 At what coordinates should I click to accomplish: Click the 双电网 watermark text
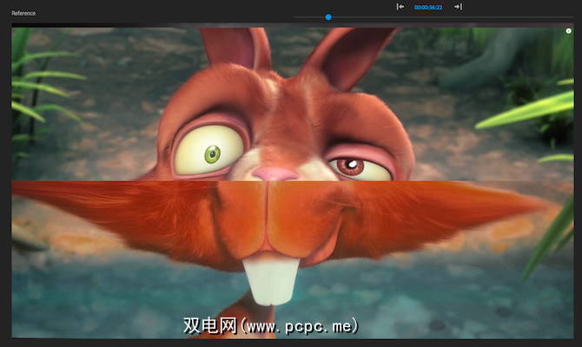(x=208, y=324)
